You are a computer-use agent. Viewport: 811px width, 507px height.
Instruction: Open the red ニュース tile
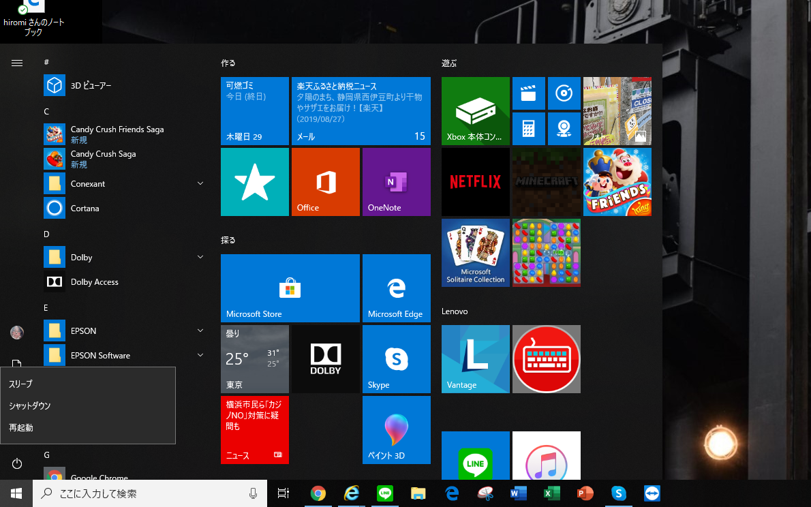pos(254,430)
